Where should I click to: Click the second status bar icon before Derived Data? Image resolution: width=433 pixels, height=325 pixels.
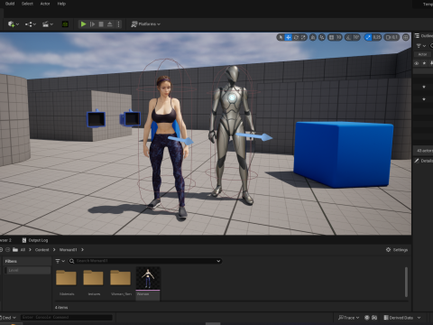click(x=374, y=318)
